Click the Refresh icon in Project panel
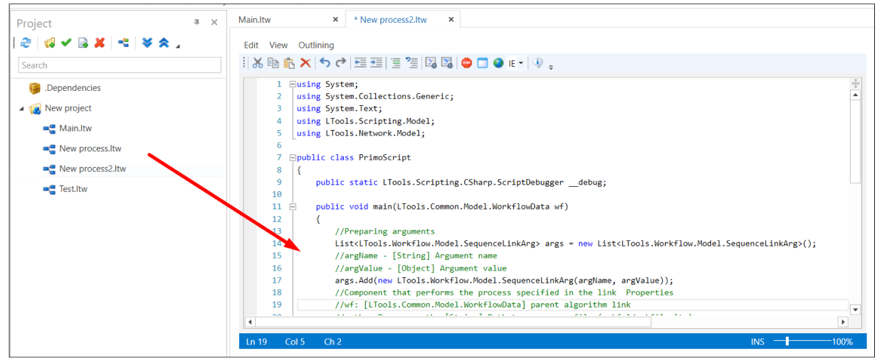 tap(26, 43)
